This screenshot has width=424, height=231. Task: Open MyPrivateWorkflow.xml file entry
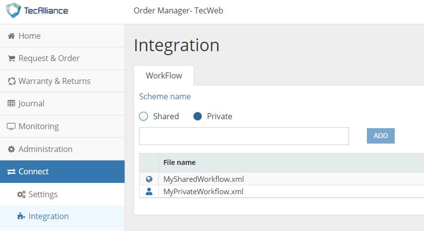tap(204, 192)
